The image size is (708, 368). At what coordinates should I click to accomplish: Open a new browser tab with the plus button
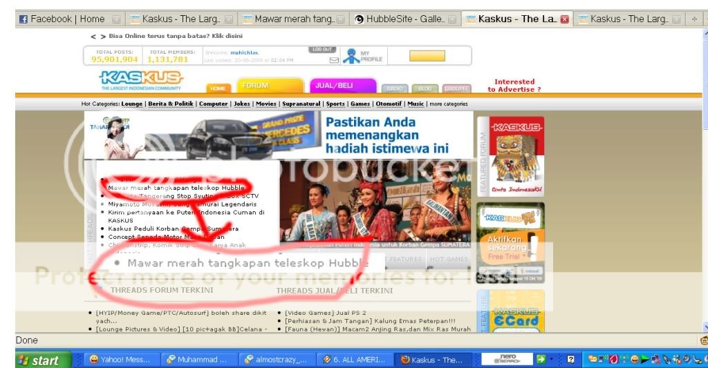point(694,19)
